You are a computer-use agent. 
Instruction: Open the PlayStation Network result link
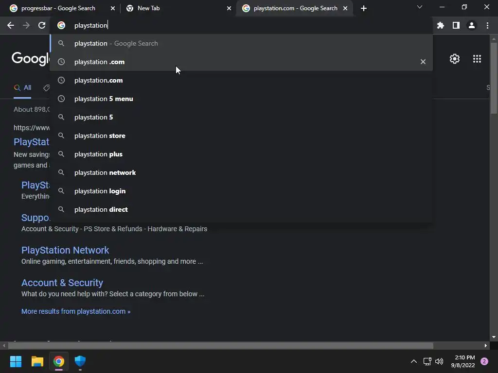[x=65, y=250]
